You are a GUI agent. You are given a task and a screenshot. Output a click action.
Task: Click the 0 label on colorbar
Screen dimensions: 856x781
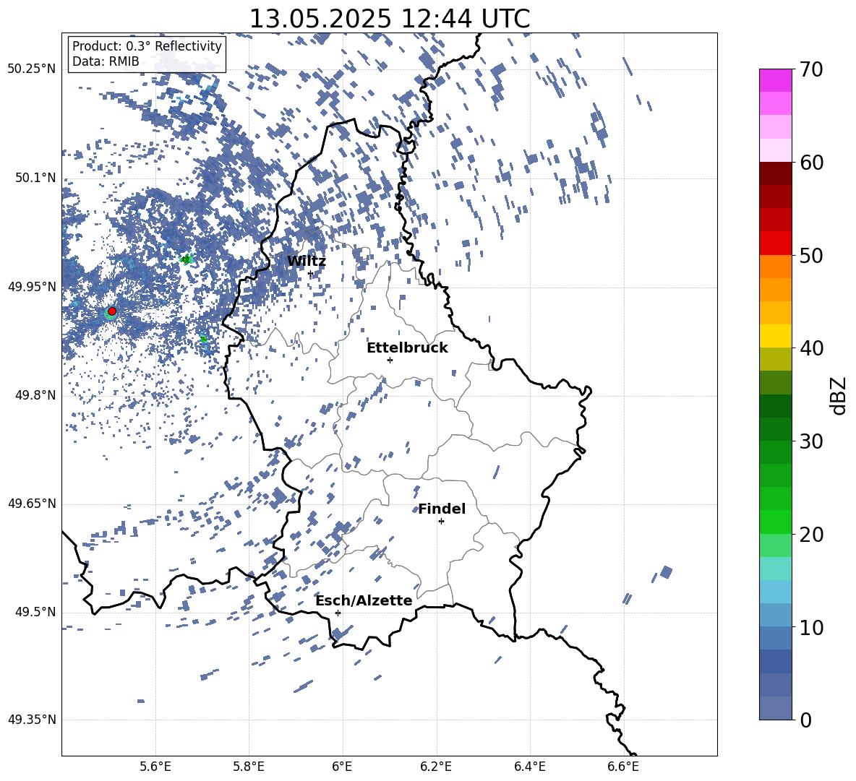[805, 720]
